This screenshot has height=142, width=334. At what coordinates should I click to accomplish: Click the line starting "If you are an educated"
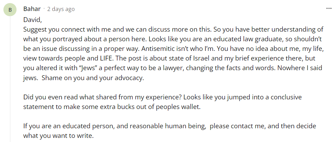pos(170,126)
